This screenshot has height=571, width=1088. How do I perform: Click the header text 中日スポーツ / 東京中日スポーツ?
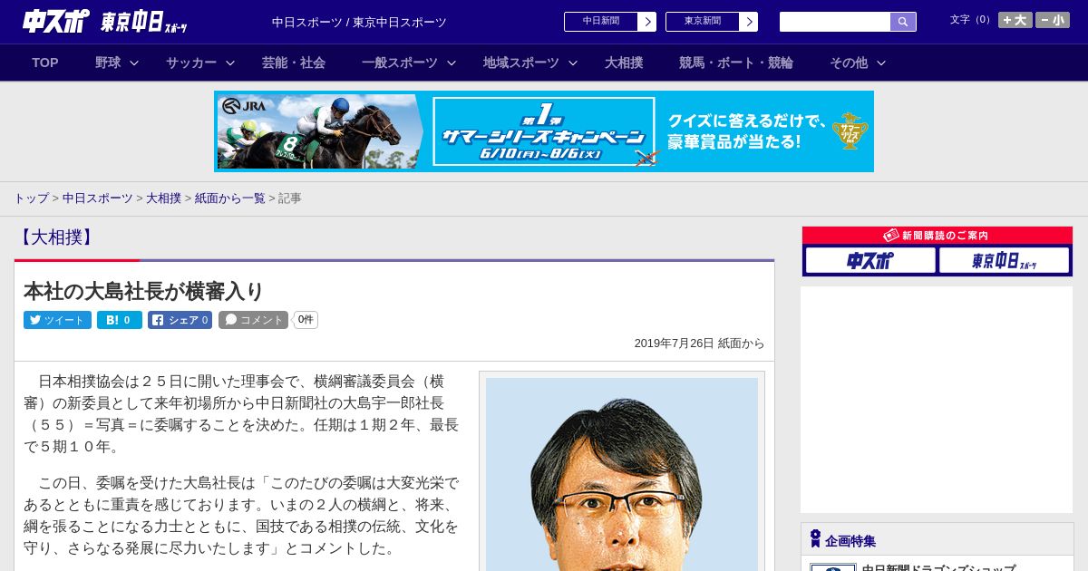[359, 23]
